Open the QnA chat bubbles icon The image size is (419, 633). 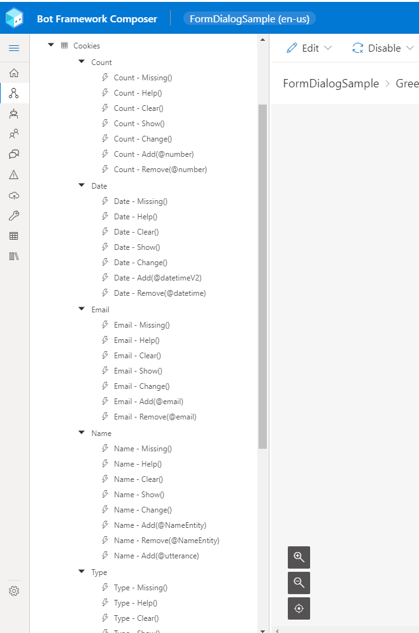point(14,154)
